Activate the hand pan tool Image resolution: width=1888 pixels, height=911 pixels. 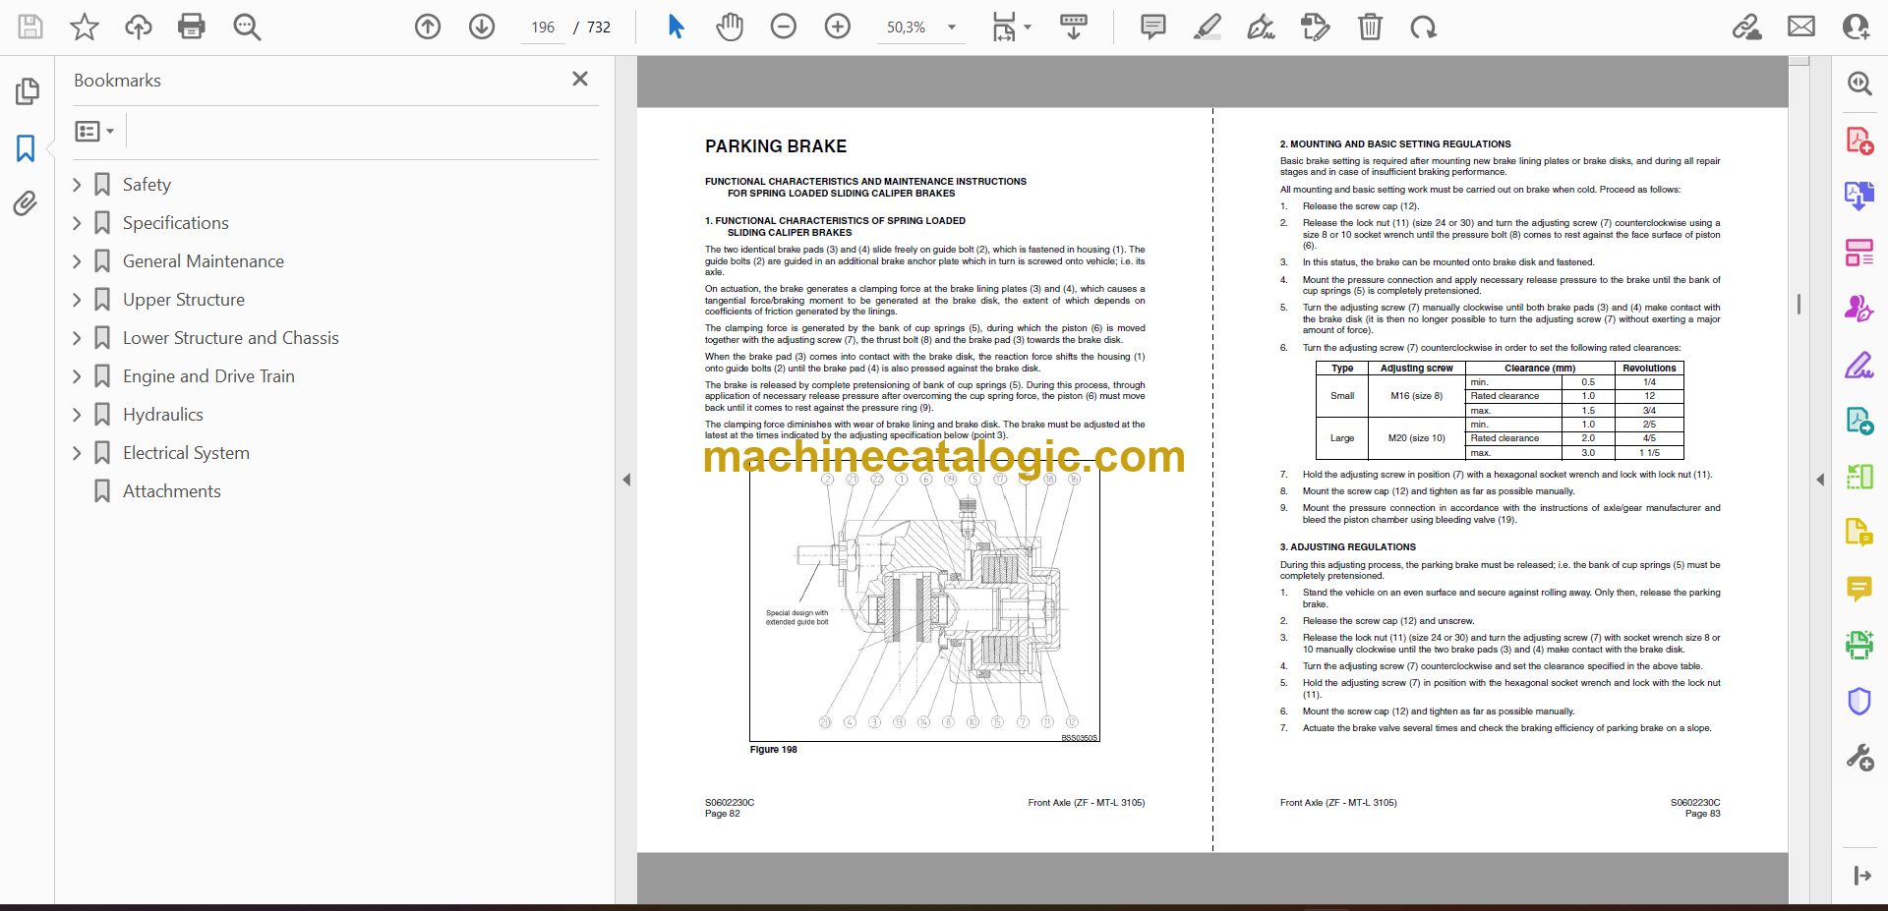730,27
